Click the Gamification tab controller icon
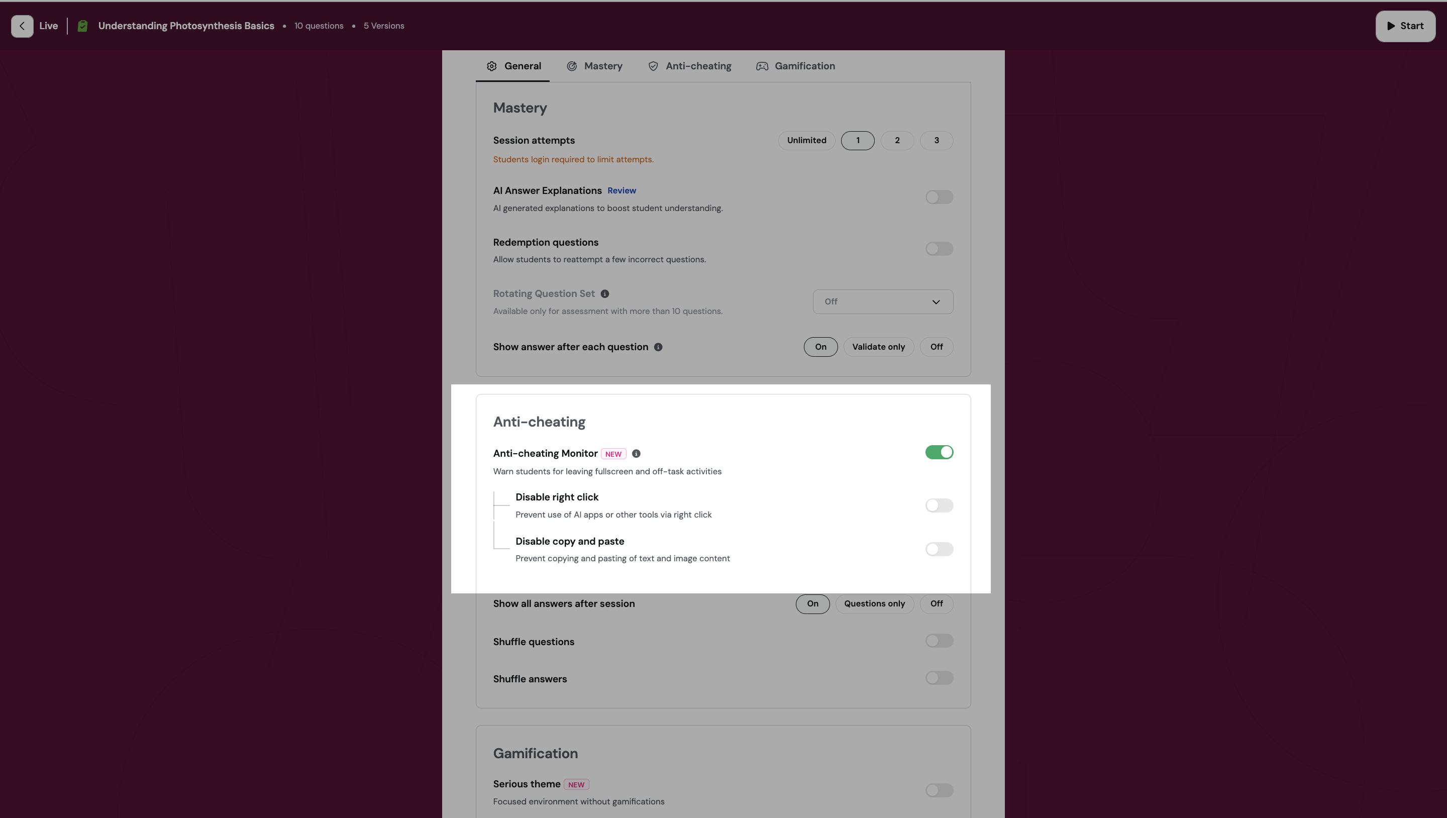1447x818 pixels. coord(762,66)
